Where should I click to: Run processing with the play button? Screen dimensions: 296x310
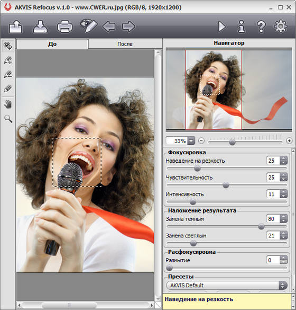pos(222,26)
